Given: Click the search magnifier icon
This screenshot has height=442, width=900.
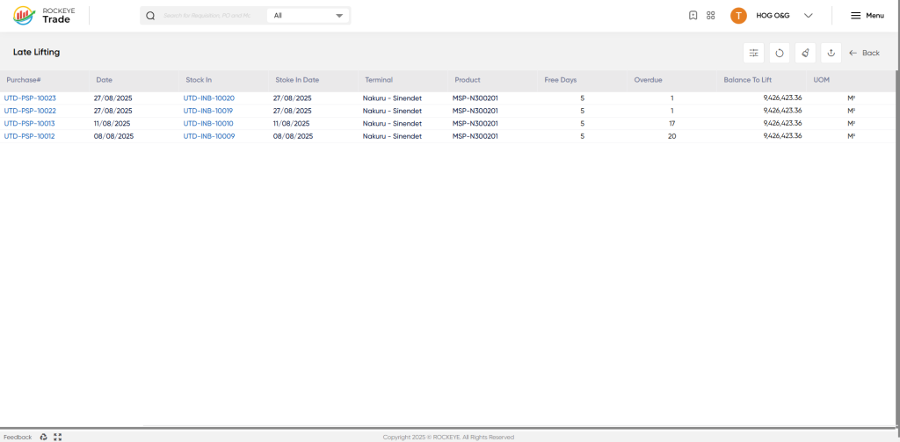Looking at the screenshot, I should (150, 16).
